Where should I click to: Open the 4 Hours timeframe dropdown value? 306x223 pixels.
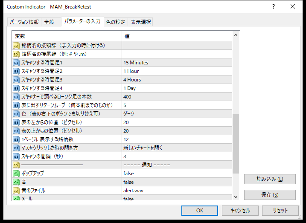tap(177, 80)
